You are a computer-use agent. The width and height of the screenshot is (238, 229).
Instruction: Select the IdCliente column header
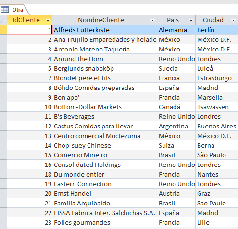30,20
